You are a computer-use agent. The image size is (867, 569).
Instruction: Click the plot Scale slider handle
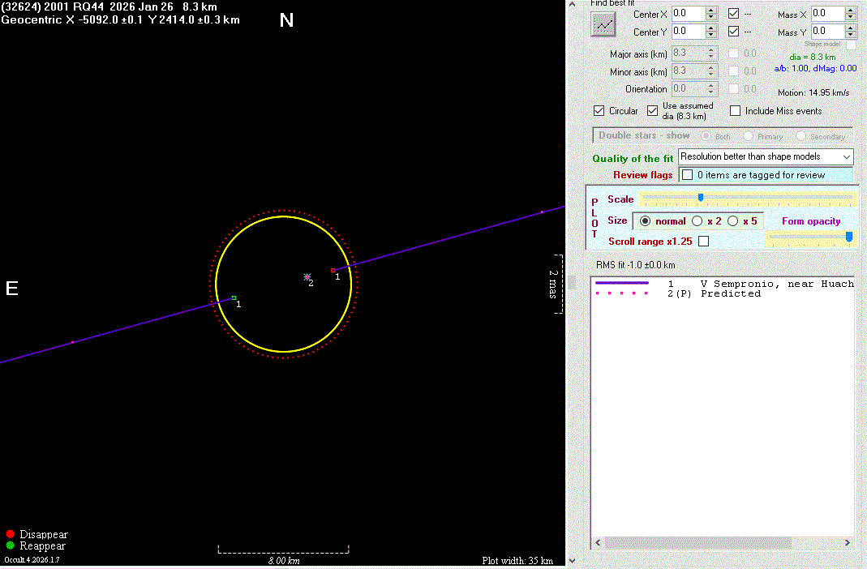coord(701,197)
